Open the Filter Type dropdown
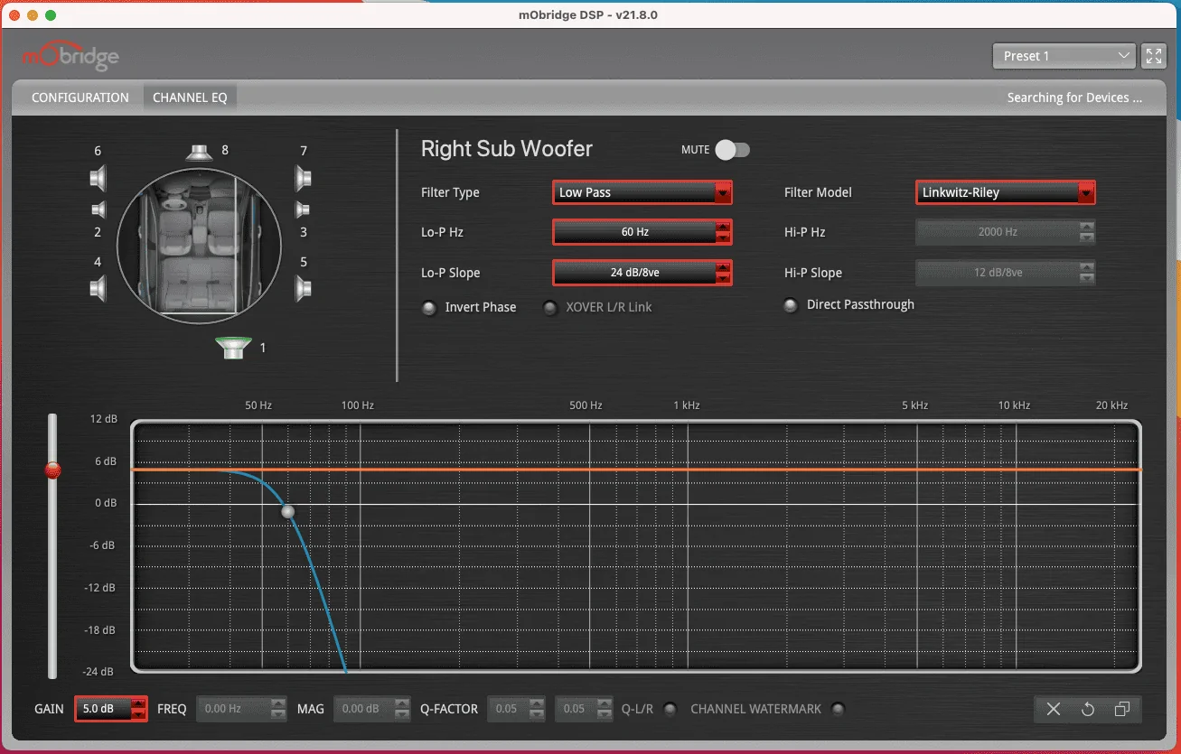 click(x=642, y=192)
